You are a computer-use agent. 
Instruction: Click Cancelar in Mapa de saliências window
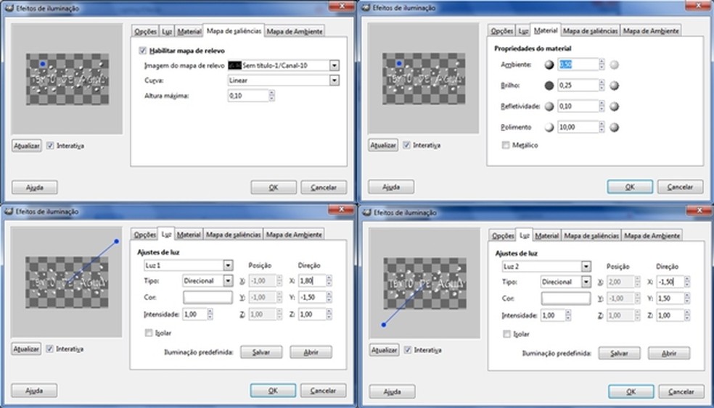point(324,188)
